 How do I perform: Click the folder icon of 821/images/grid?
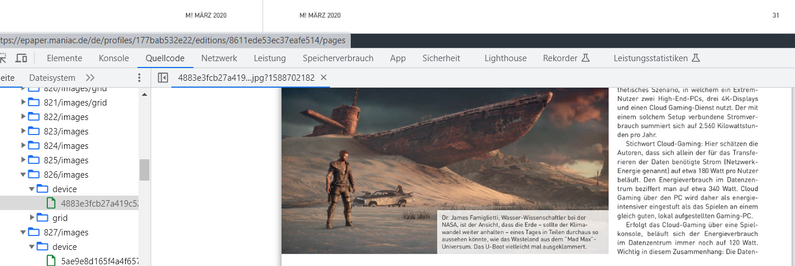click(33, 102)
